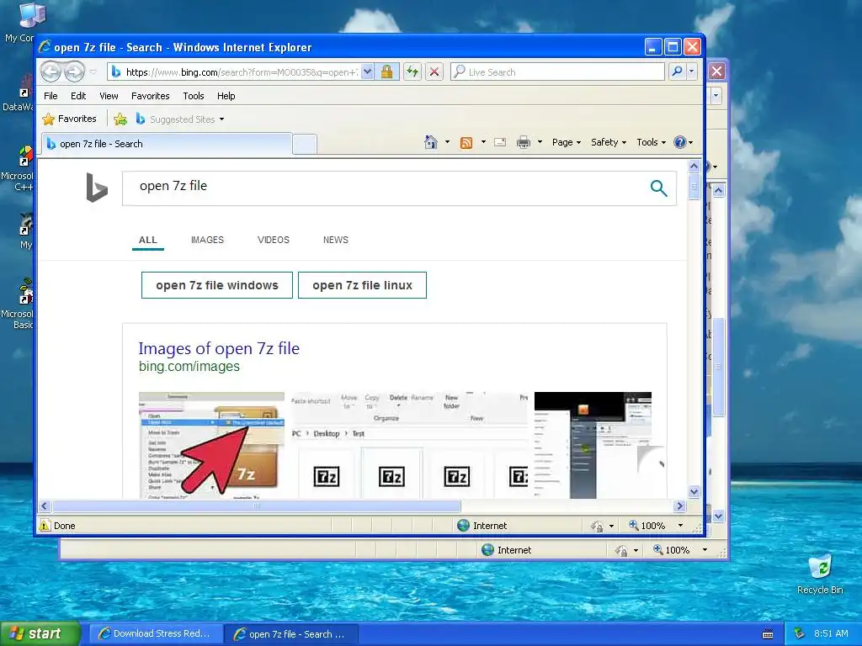The height and width of the screenshot is (646, 862).
Task: Open 'Images of open 7z file' link
Action: click(219, 348)
